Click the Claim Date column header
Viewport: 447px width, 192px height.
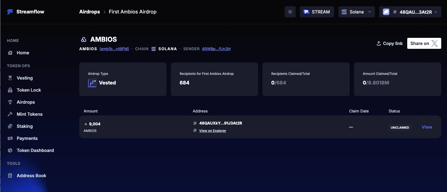coord(359,111)
